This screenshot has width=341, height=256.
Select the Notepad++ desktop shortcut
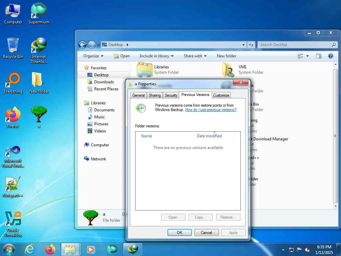pos(13,187)
